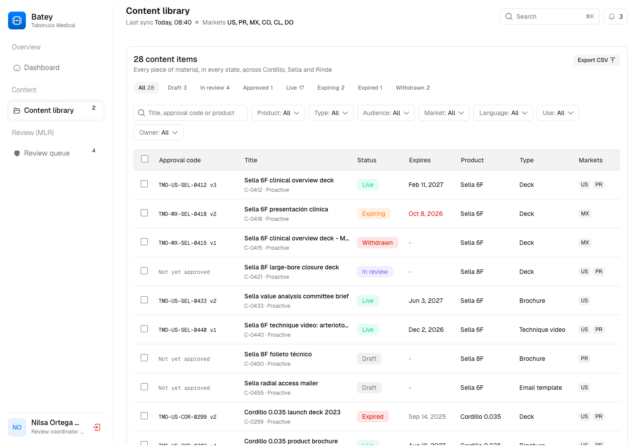This screenshot has width=643, height=446.
Task: Click the Withdrawn status badge
Action: click(377, 243)
